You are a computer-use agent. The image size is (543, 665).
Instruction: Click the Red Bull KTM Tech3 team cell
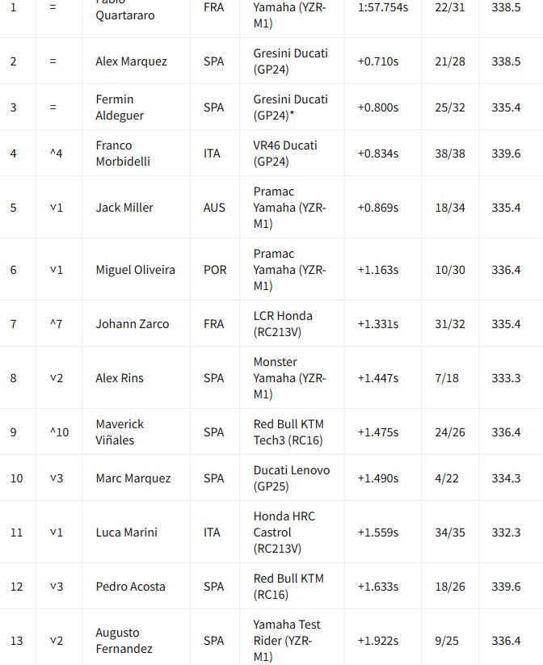(x=288, y=432)
